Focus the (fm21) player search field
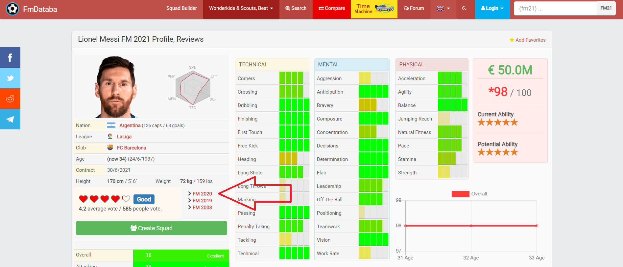 pos(555,9)
